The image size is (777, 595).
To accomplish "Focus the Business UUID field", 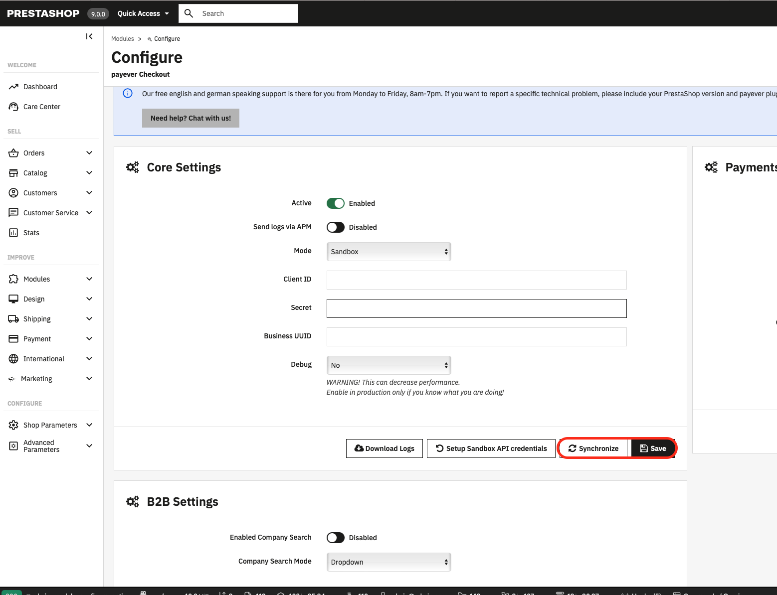I will click(x=477, y=337).
